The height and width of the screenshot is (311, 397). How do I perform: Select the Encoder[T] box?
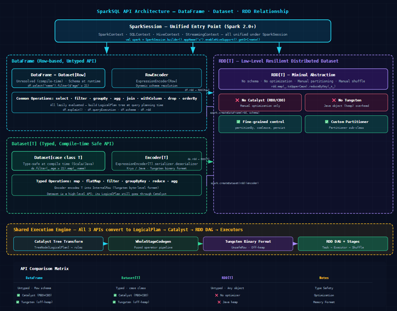pos(157,161)
